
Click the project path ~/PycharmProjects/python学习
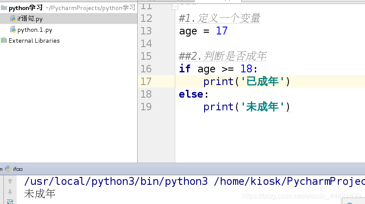90,8
